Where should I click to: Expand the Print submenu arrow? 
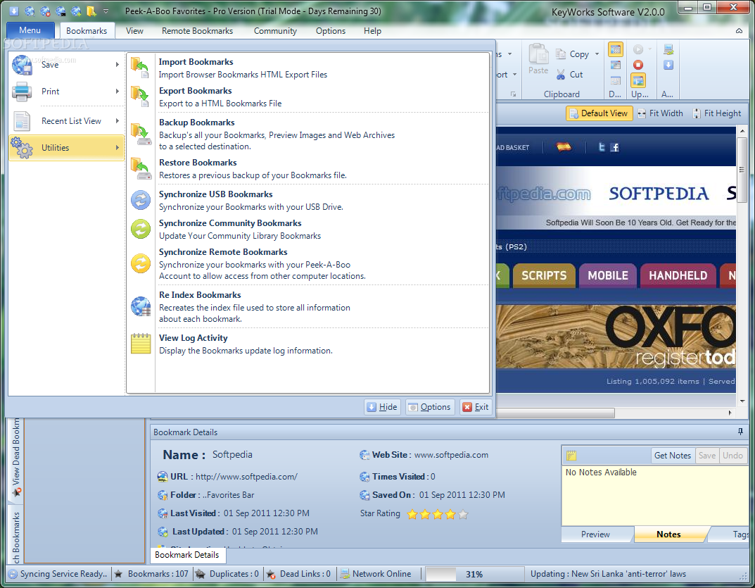pyautogui.click(x=117, y=91)
